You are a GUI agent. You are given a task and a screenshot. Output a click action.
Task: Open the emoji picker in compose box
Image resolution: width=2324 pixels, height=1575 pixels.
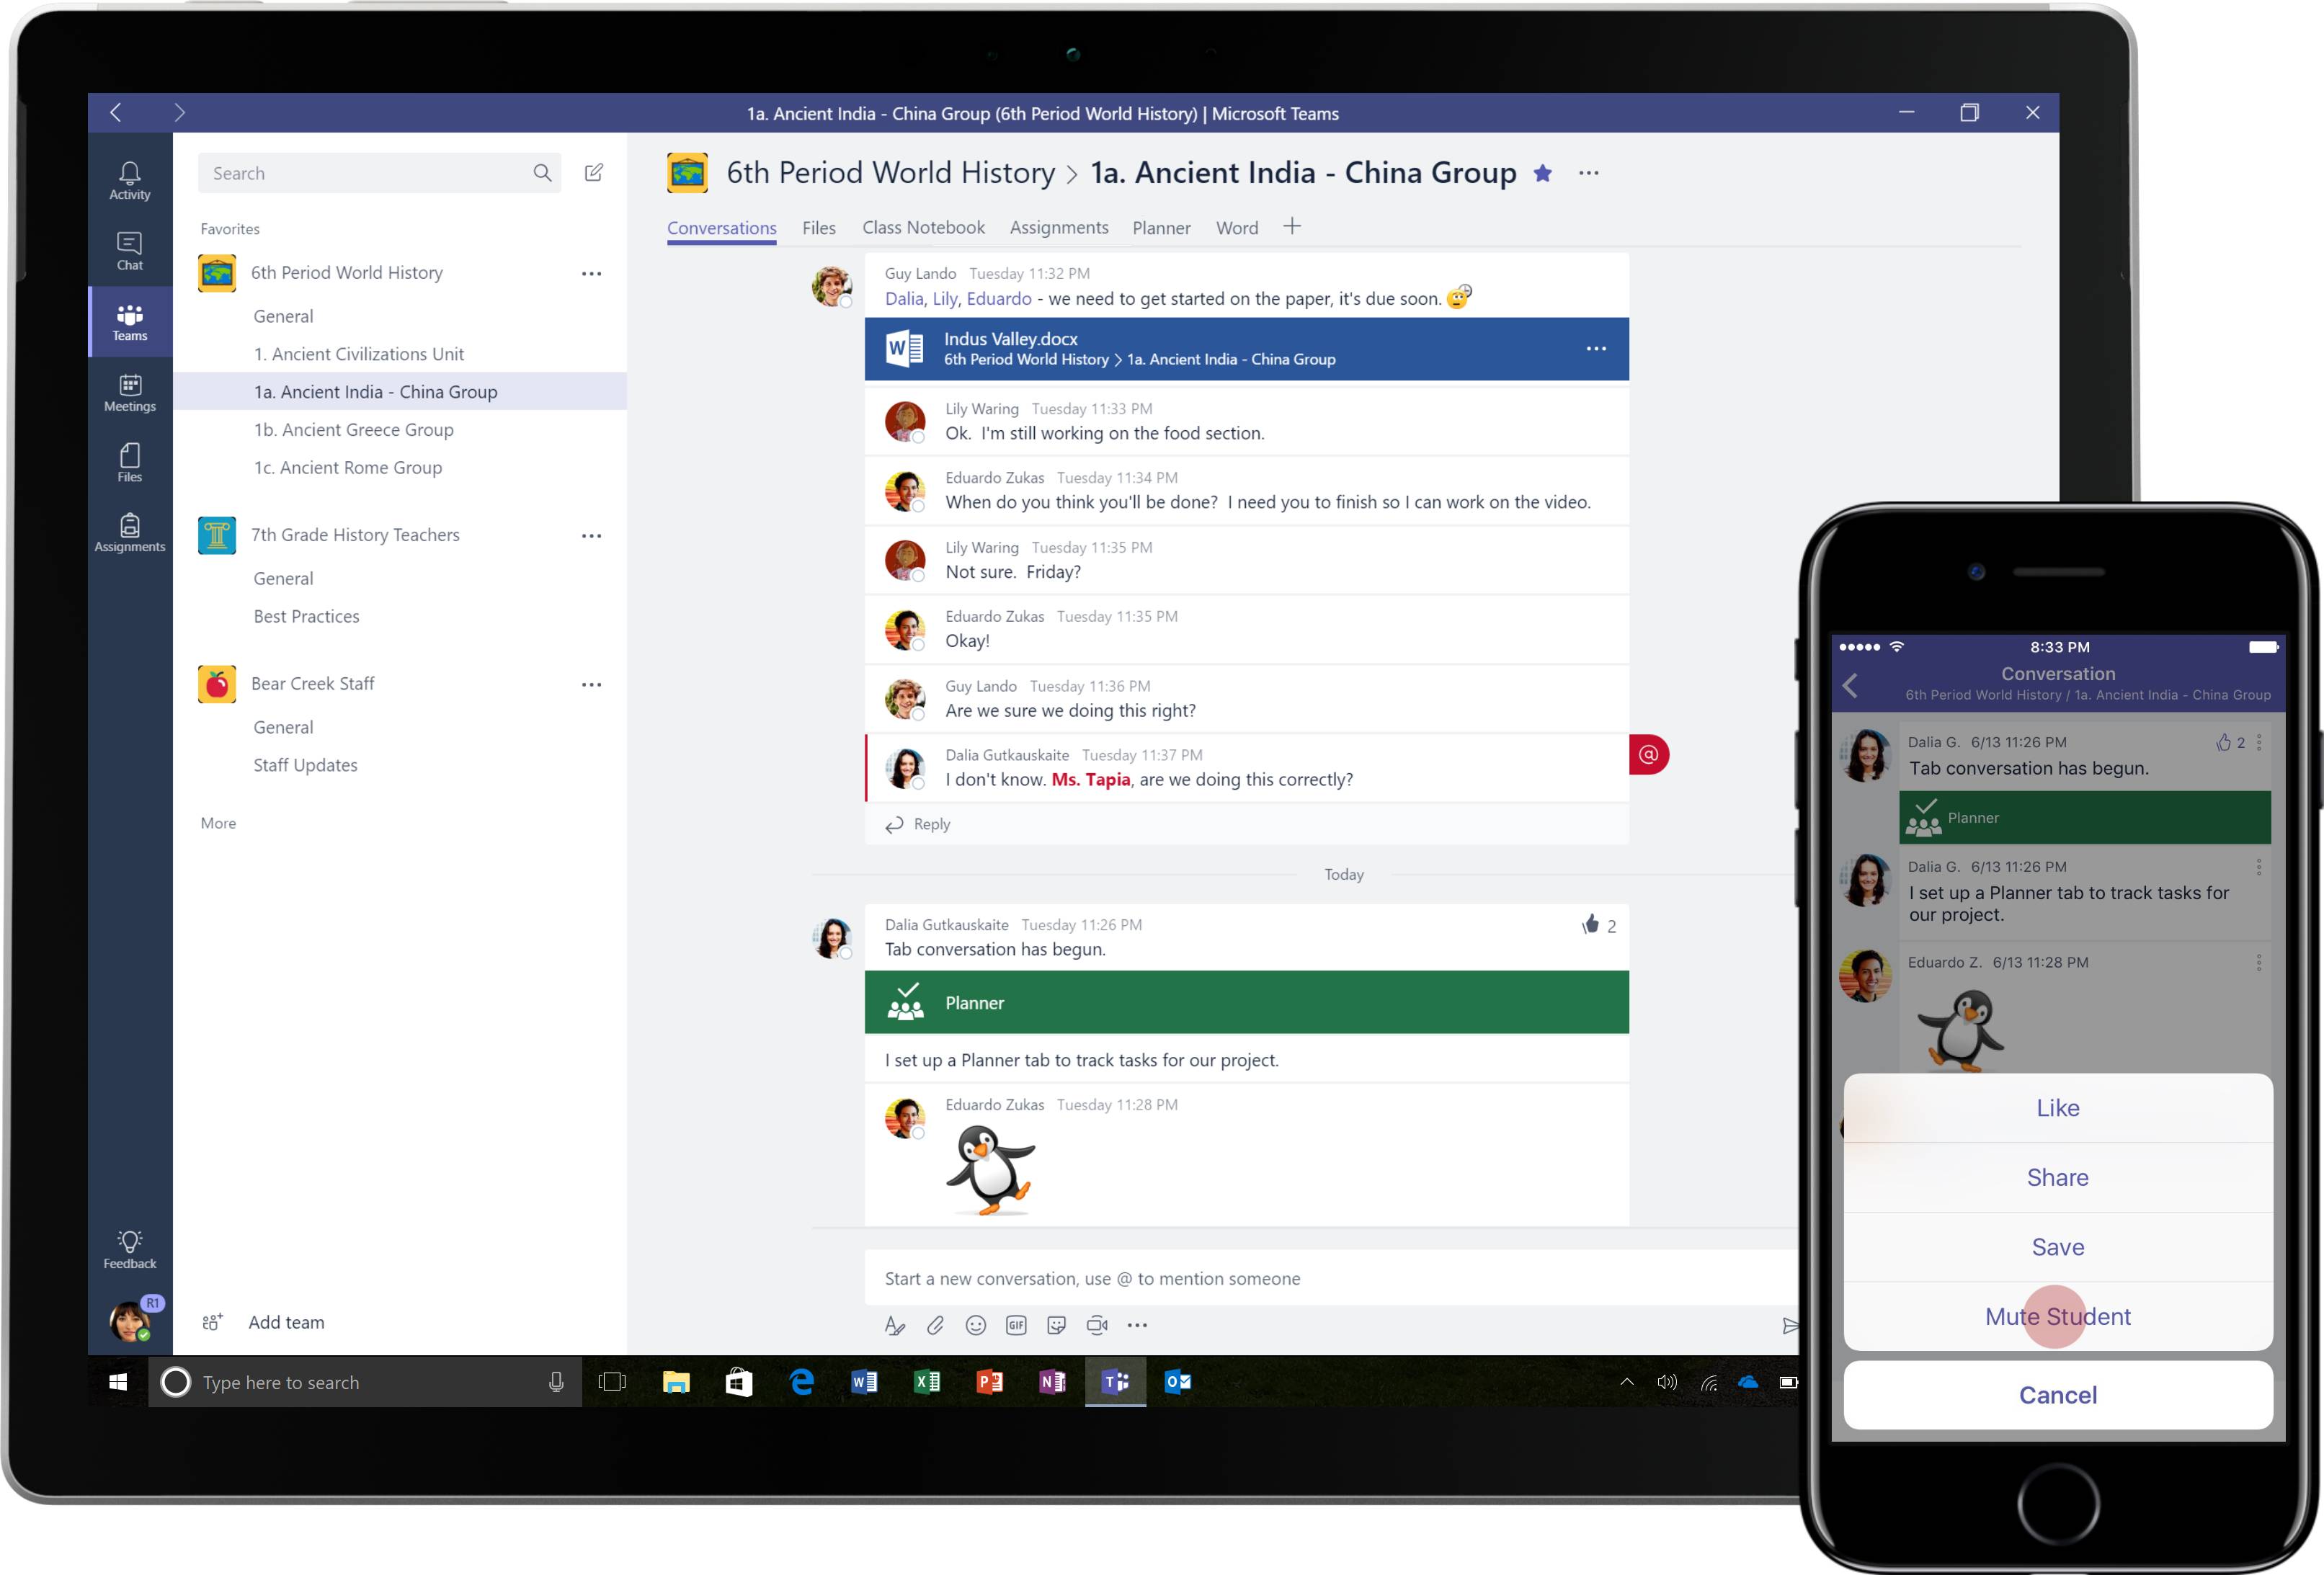(976, 1325)
